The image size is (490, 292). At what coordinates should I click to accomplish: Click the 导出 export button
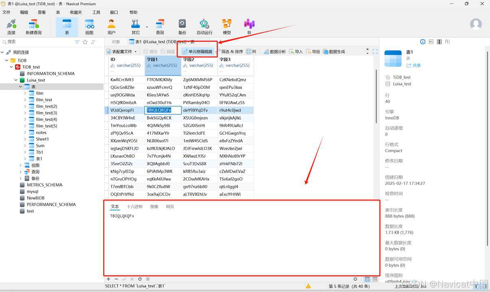[313, 52]
